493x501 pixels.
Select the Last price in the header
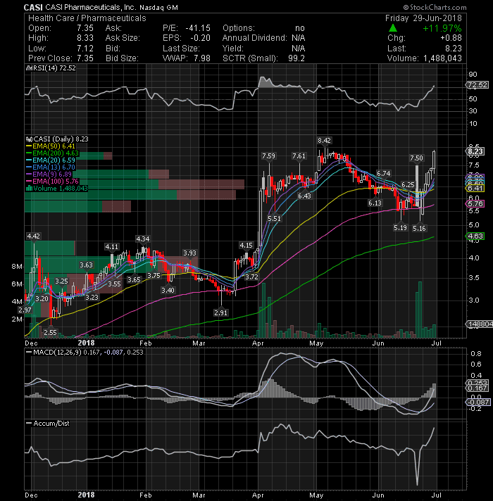point(454,49)
